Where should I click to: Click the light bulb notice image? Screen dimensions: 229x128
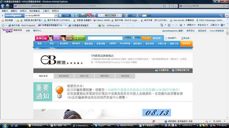click(59, 92)
